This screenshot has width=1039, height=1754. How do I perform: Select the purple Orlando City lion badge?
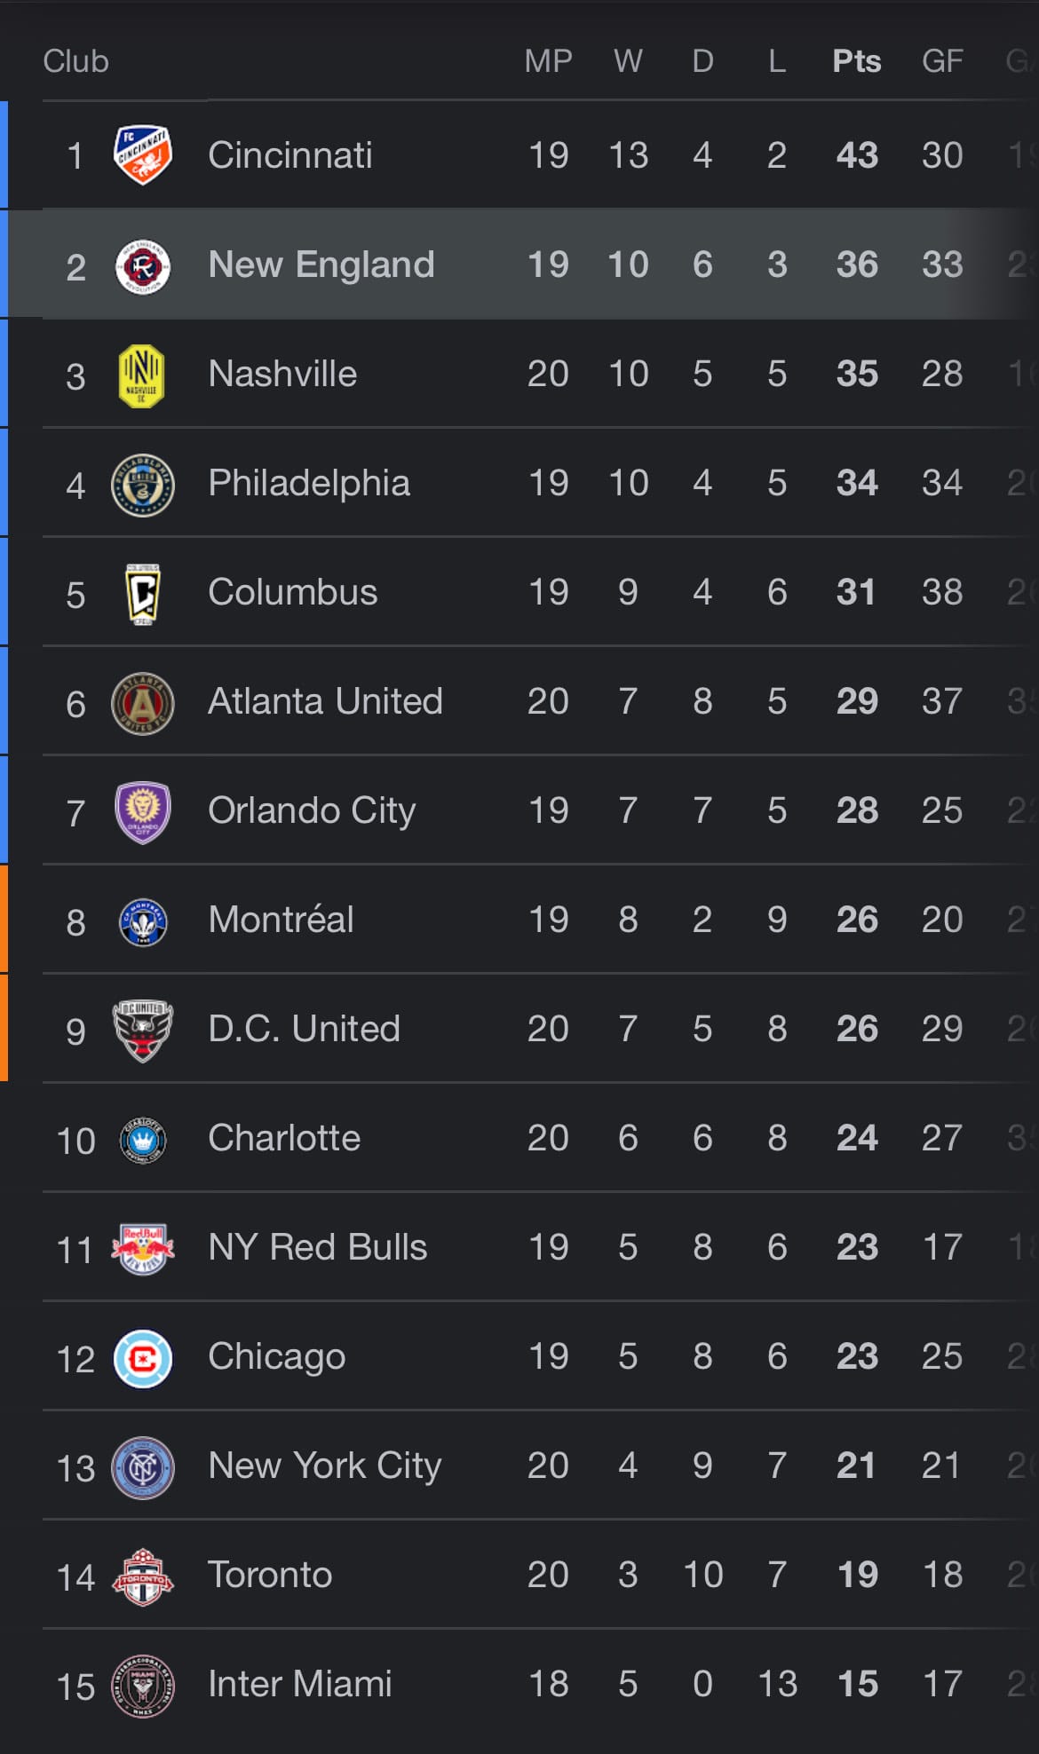pyautogui.click(x=143, y=812)
